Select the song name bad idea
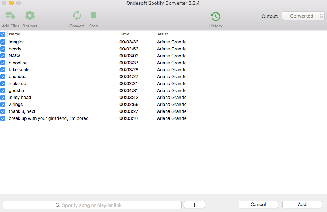327x212 pixels. (18, 77)
